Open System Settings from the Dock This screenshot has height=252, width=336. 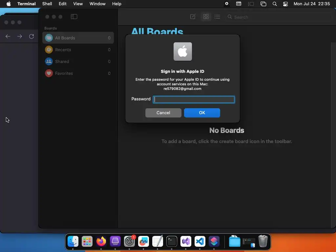point(129,241)
